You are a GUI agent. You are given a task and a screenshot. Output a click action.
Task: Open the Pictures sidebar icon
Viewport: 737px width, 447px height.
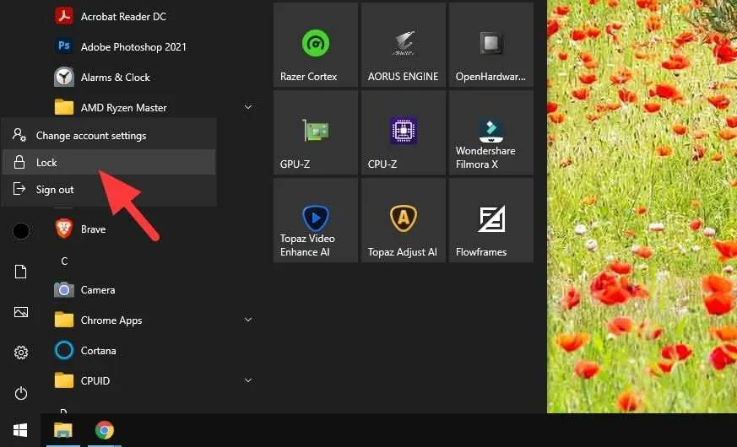[x=20, y=312]
